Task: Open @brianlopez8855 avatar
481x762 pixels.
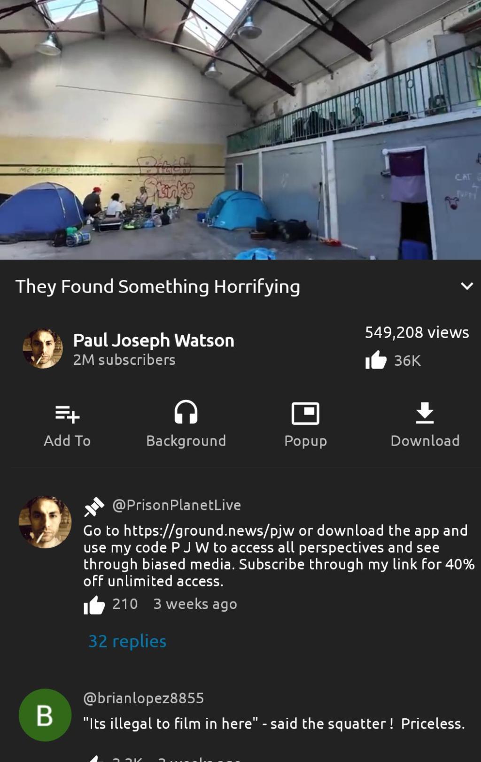Action: tap(45, 715)
